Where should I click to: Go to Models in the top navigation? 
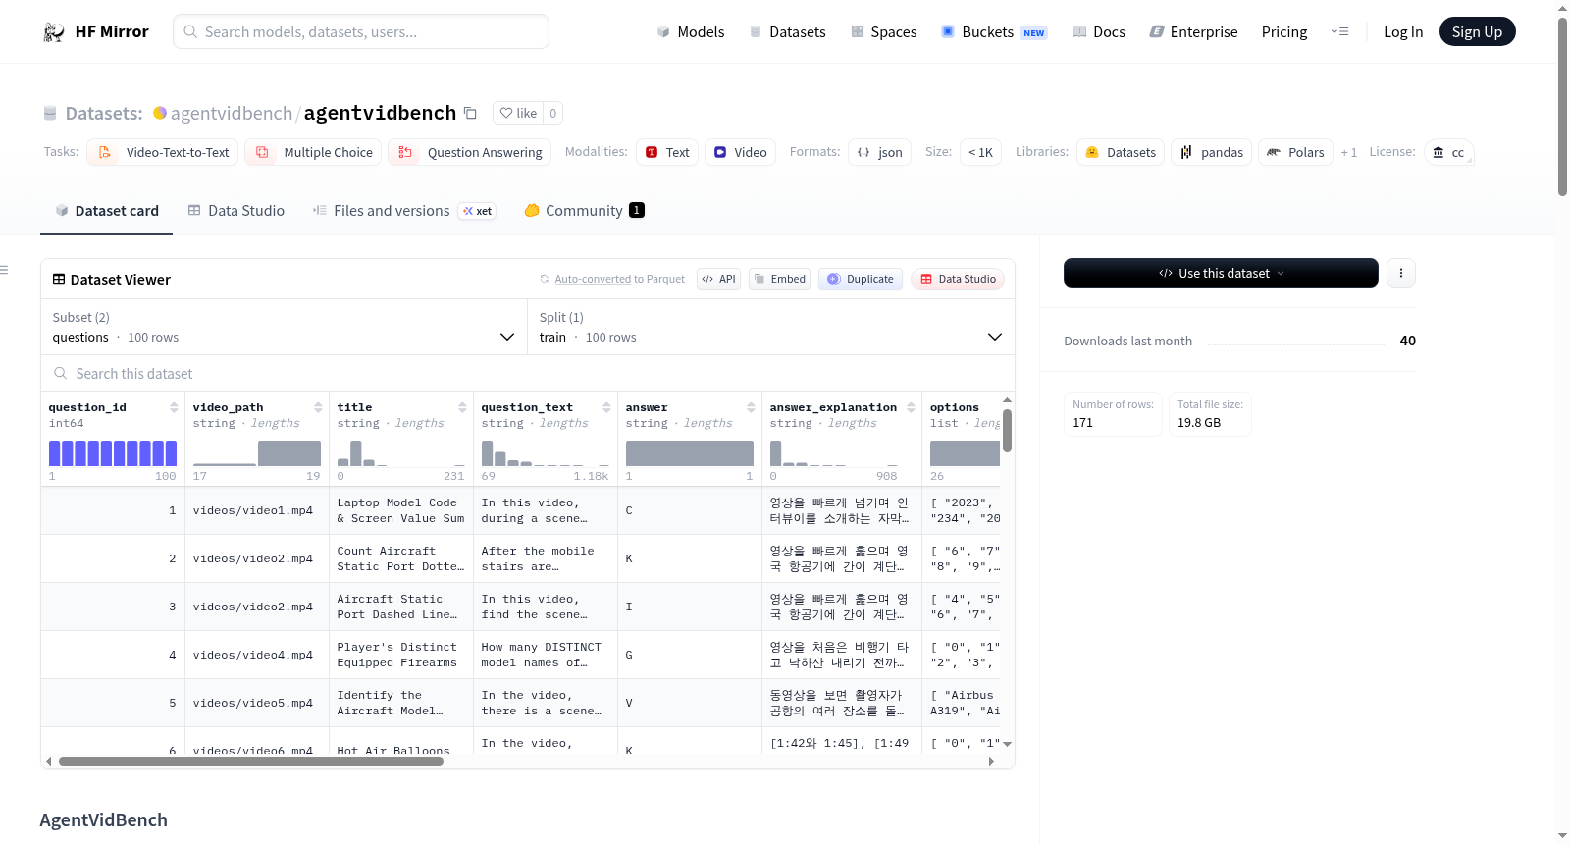691,31
